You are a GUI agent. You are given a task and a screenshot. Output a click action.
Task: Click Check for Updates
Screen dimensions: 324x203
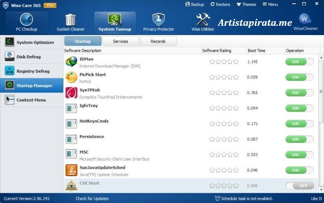click(92, 198)
